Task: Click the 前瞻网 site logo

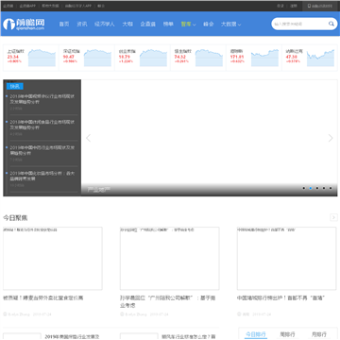Action: click(x=24, y=24)
